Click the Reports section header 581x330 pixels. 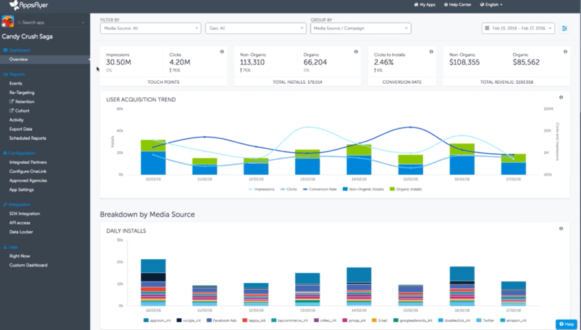coord(14,74)
